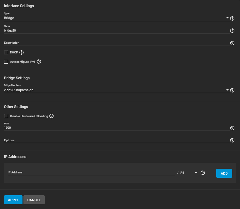This screenshot has width=240, height=209.
Task: Open the MTU help icon
Action: pos(232,128)
